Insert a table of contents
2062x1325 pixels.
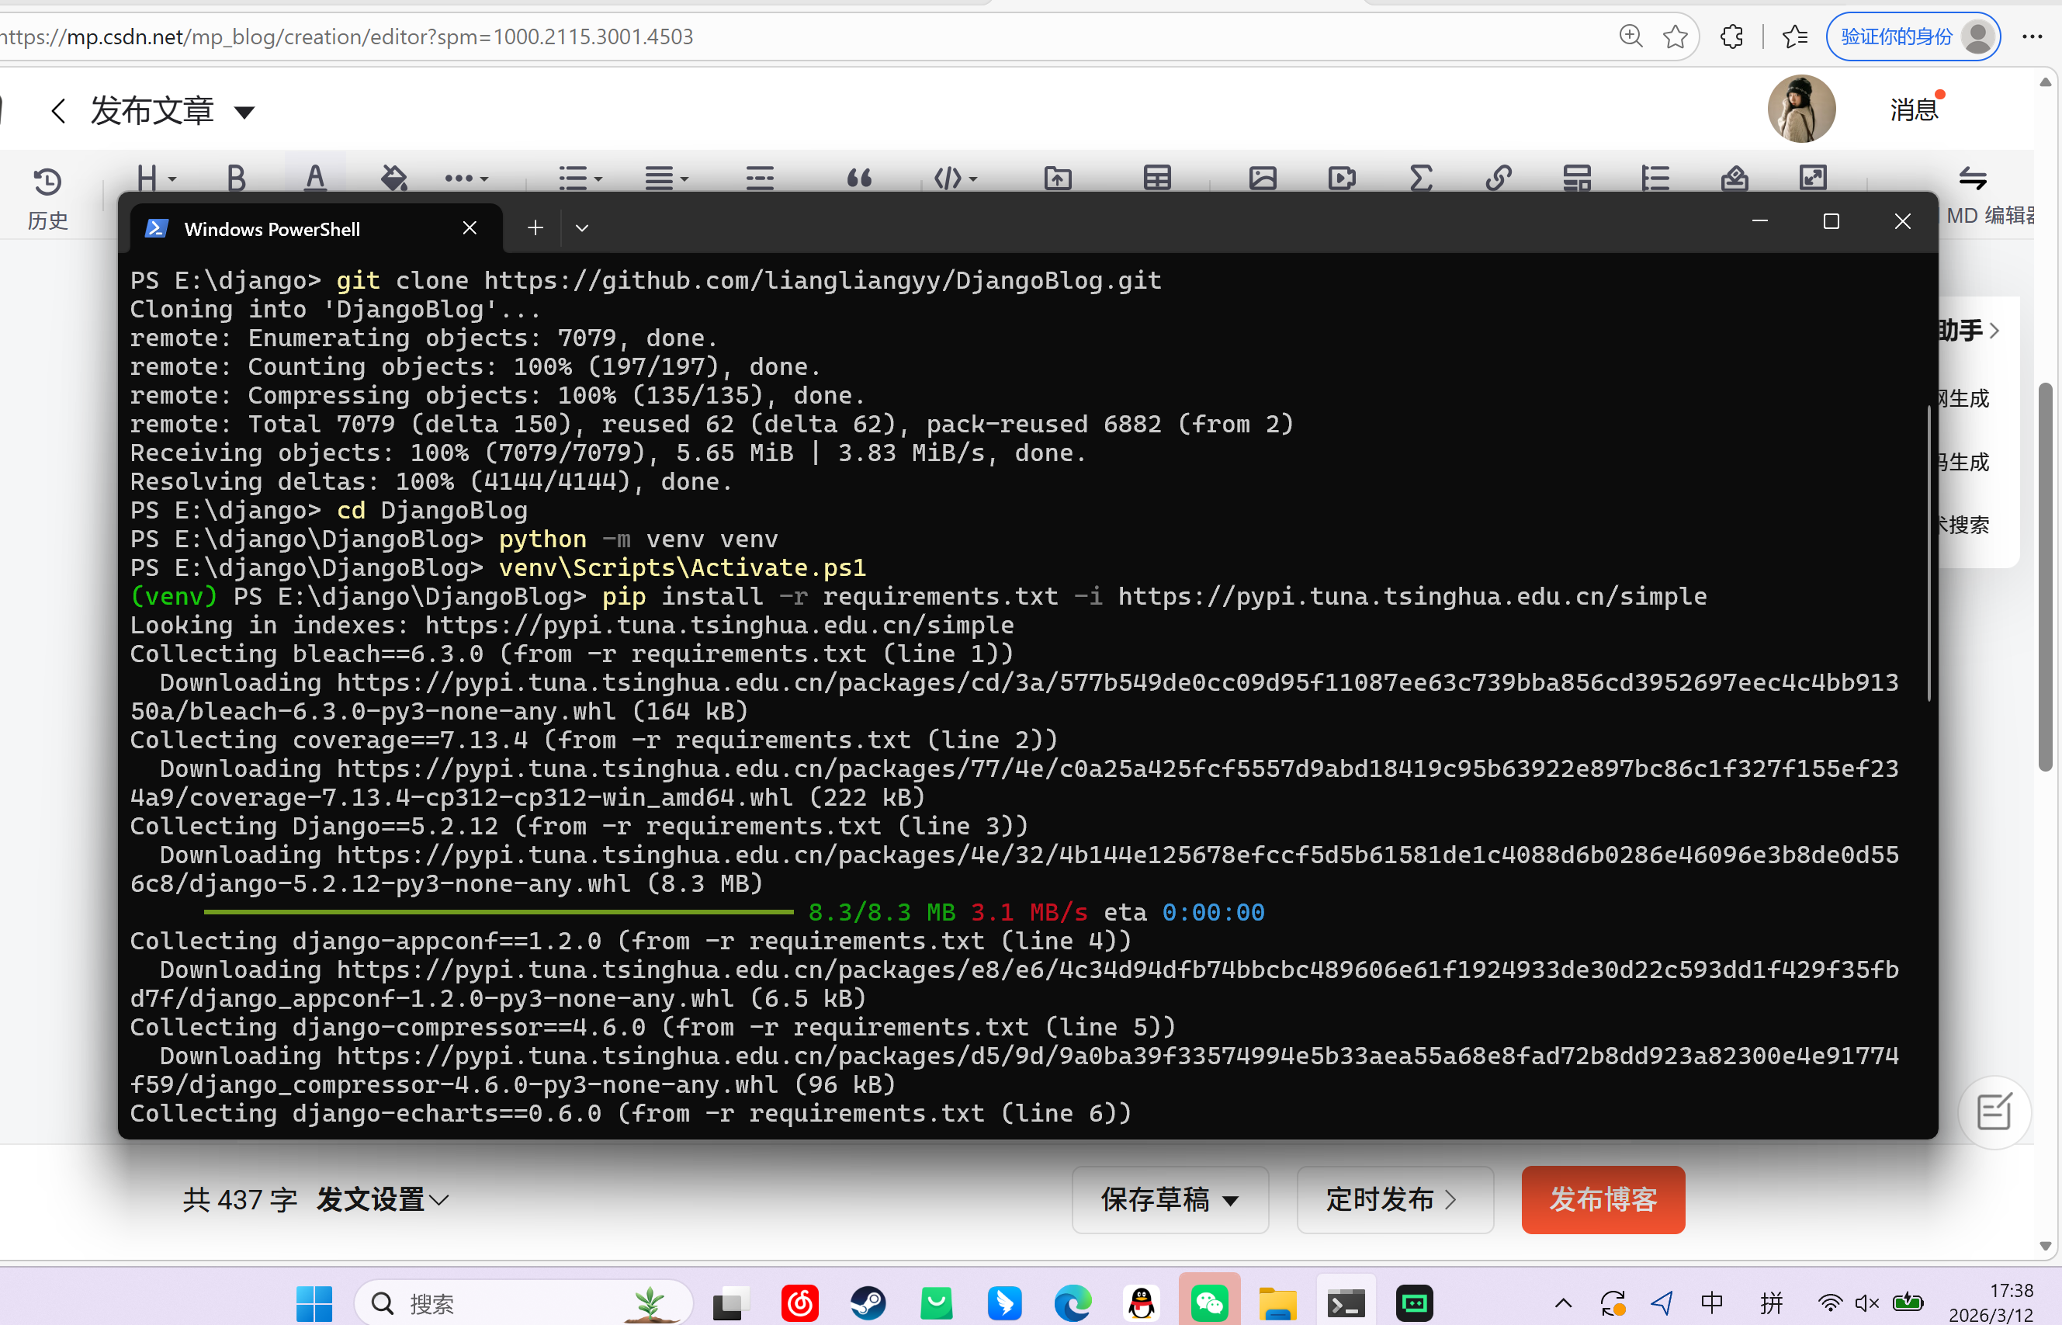1655,178
